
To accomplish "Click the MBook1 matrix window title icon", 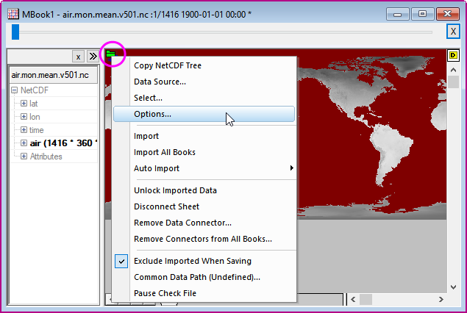I will click(13, 15).
